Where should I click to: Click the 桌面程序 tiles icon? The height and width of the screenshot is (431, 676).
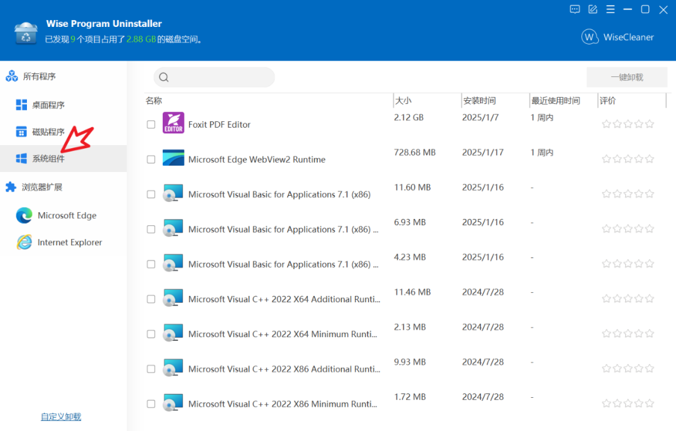[21, 104]
